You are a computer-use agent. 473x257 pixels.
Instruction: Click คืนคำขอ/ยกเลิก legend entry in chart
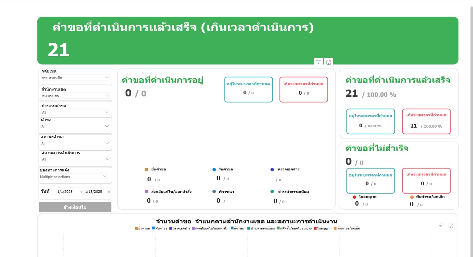pyautogui.click(x=346, y=228)
